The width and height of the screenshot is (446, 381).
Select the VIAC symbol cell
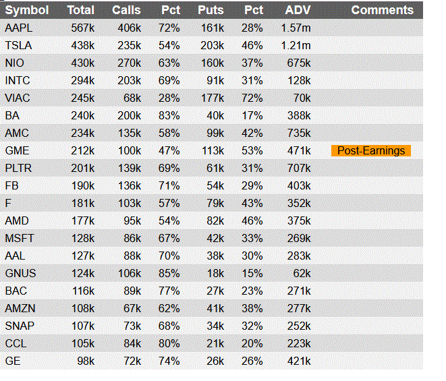coord(17,98)
